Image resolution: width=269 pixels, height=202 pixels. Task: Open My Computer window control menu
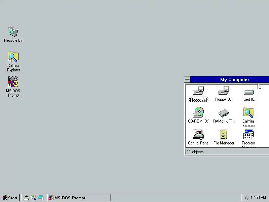[187, 79]
